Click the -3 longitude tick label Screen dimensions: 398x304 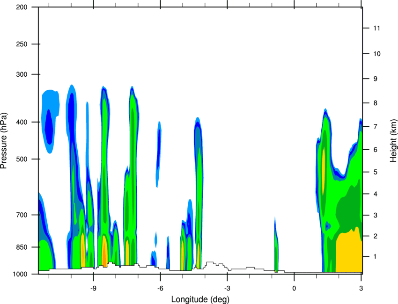(x=227, y=288)
